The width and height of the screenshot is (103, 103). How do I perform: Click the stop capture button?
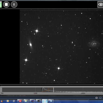pos(6,4)
